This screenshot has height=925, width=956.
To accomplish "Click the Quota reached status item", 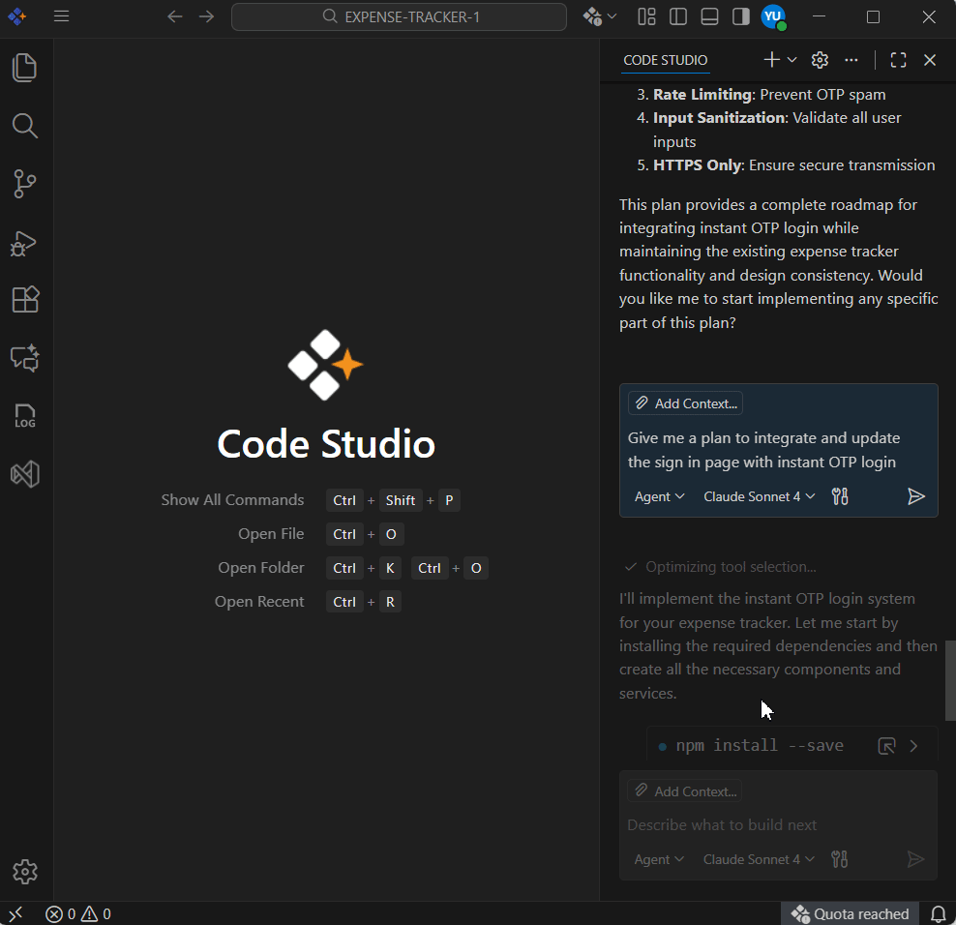I will [x=851, y=913].
